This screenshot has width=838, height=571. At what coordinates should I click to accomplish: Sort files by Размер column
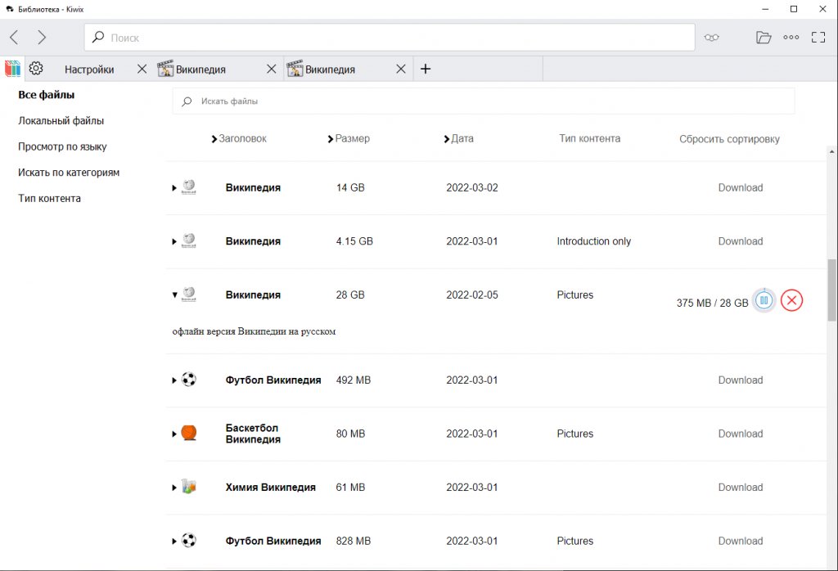tap(352, 139)
